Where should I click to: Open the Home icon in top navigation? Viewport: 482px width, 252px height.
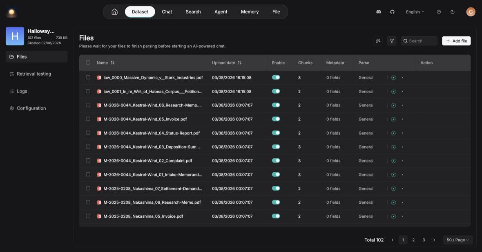[114, 12]
